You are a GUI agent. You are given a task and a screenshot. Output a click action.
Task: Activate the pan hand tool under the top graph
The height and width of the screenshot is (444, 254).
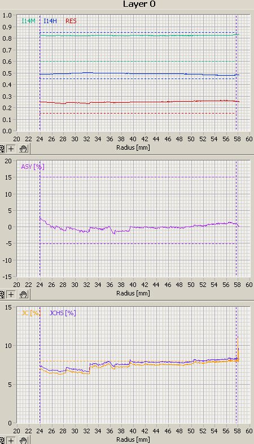pos(24,149)
